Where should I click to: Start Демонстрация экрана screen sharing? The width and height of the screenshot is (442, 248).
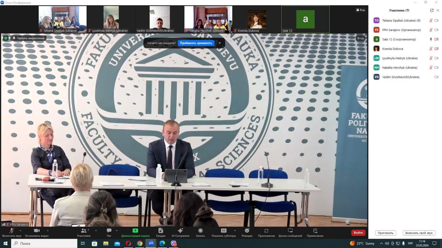(x=135, y=233)
